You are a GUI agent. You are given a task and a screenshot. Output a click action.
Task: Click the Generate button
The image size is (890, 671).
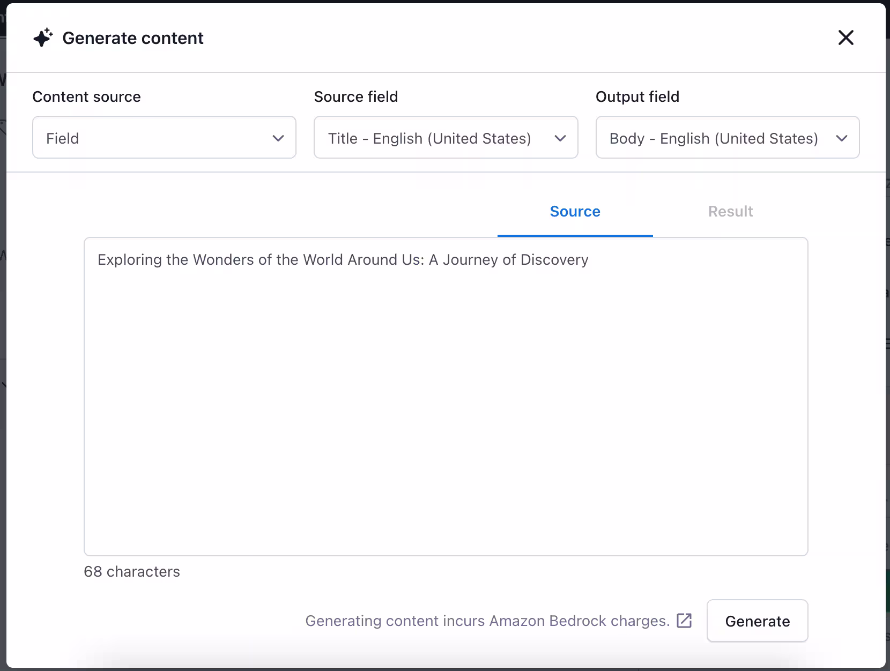tap(757, 621)
